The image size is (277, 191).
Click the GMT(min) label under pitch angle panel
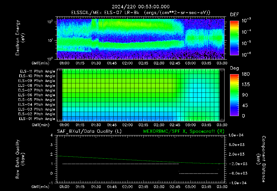[41, 125]
